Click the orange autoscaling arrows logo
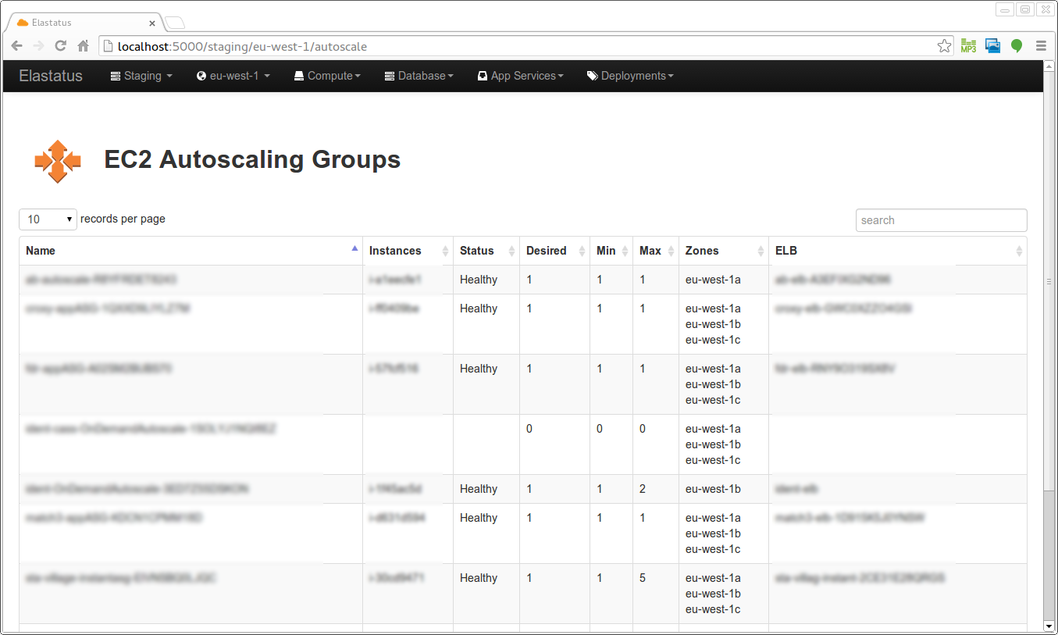Viewport: 1058px width, 635px height. (58, 161)
